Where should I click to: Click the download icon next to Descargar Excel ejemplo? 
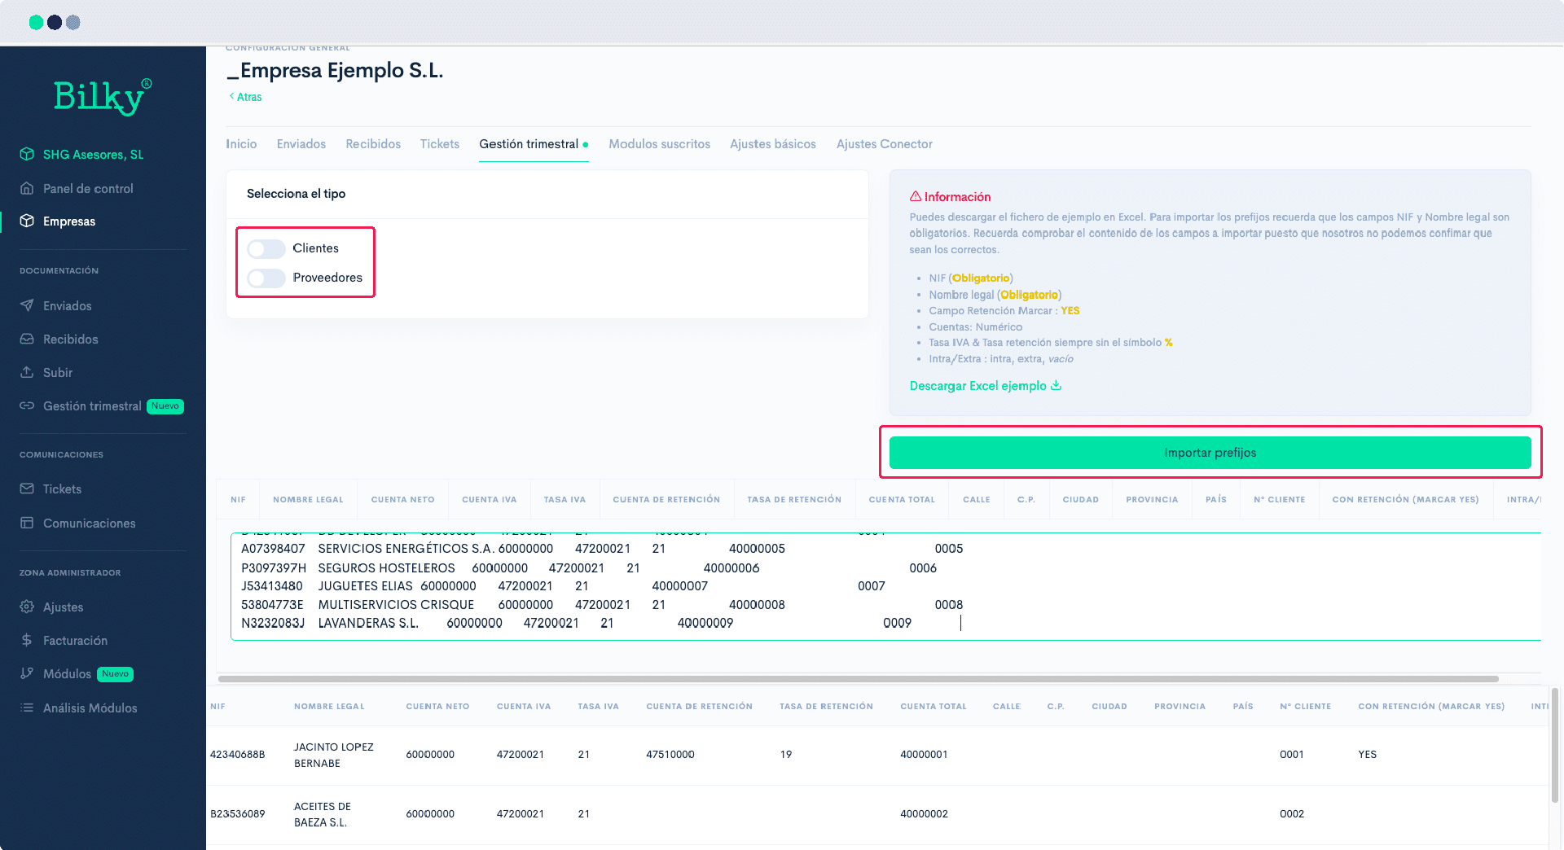(1057, 385)
